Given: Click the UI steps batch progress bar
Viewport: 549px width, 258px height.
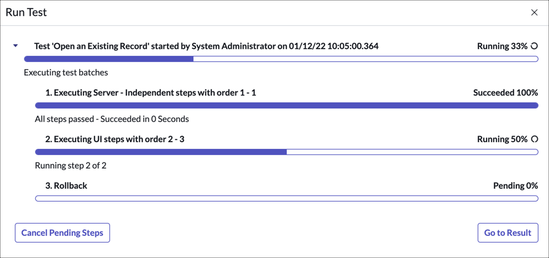Looking at the screenshot, I should (287, 152).
